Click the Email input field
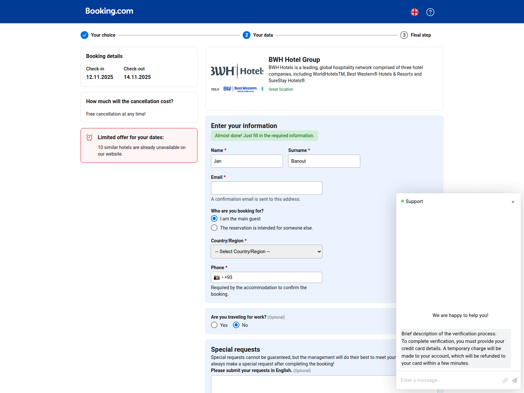Viewport: 524px width, 393px height. [267, 188]
